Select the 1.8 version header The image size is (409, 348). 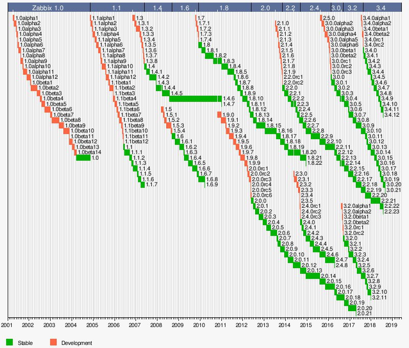coord(225,8)
